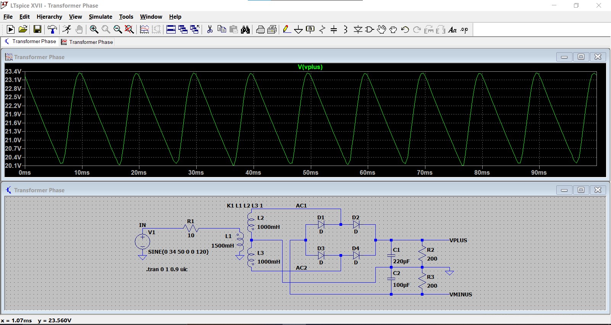Select the Move hand tool

[381, 29]
